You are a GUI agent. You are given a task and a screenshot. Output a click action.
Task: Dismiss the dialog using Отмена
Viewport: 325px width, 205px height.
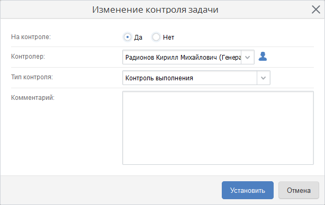point(299,190)
